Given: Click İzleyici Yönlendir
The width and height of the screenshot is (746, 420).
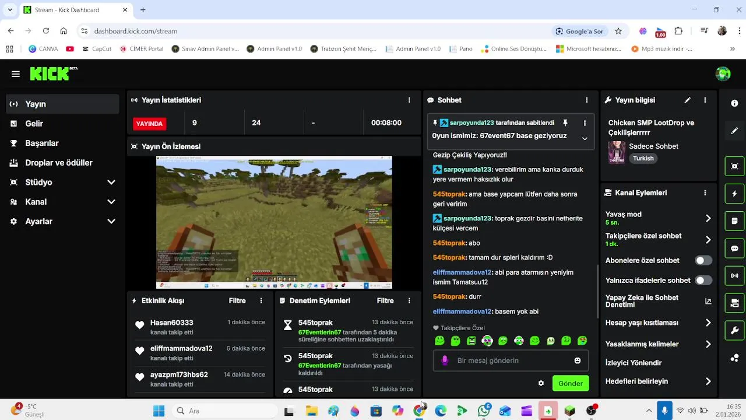Looking at the screenshot, I should [634, 363].
